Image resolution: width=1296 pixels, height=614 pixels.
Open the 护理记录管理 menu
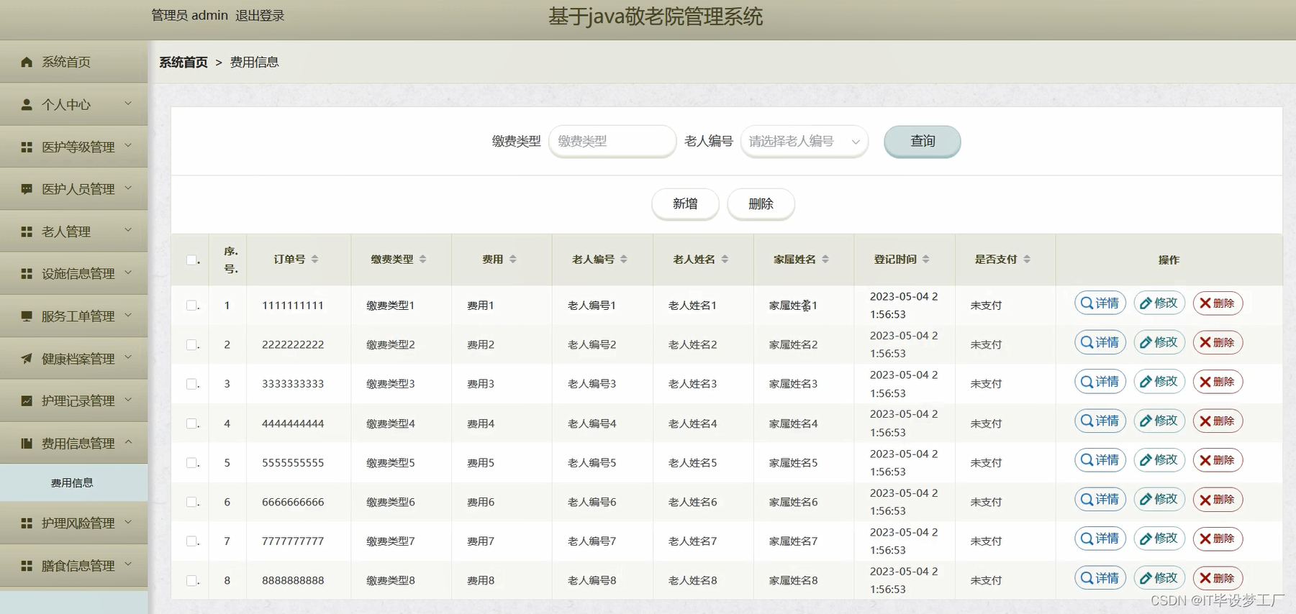(73, 401)
